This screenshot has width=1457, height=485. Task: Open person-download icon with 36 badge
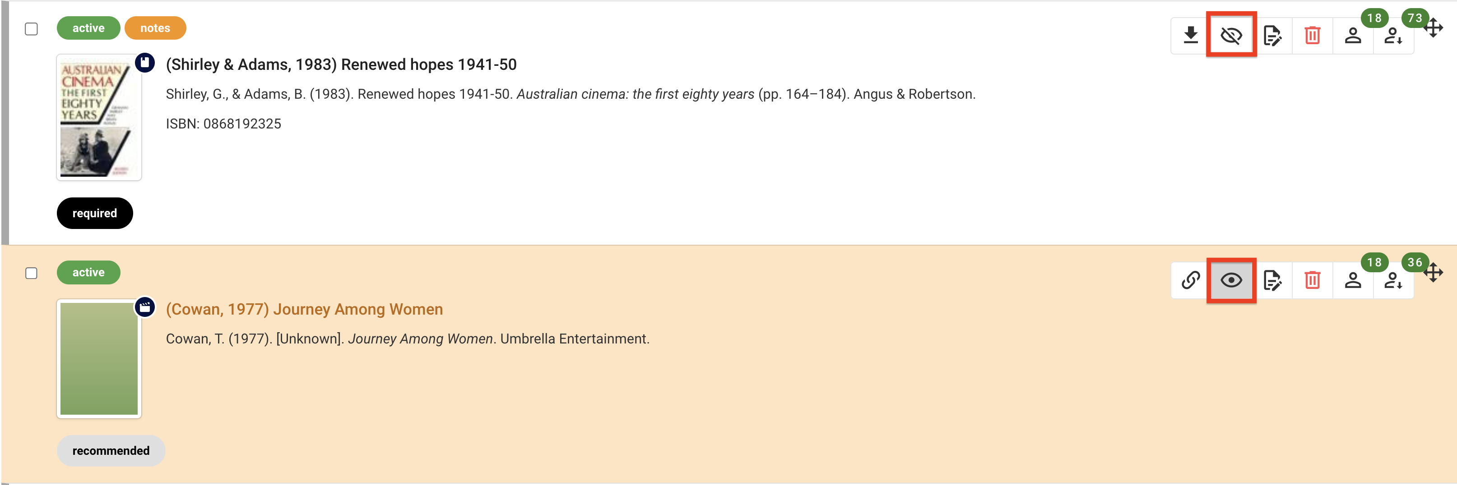[1392, 280]
